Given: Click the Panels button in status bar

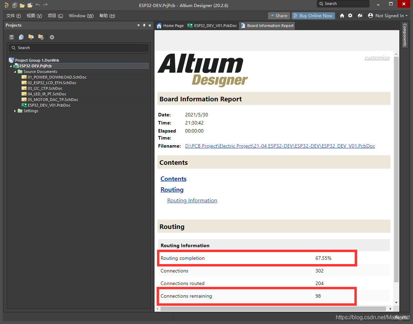Looking at the screenshot, I should (x=401, y=317).
